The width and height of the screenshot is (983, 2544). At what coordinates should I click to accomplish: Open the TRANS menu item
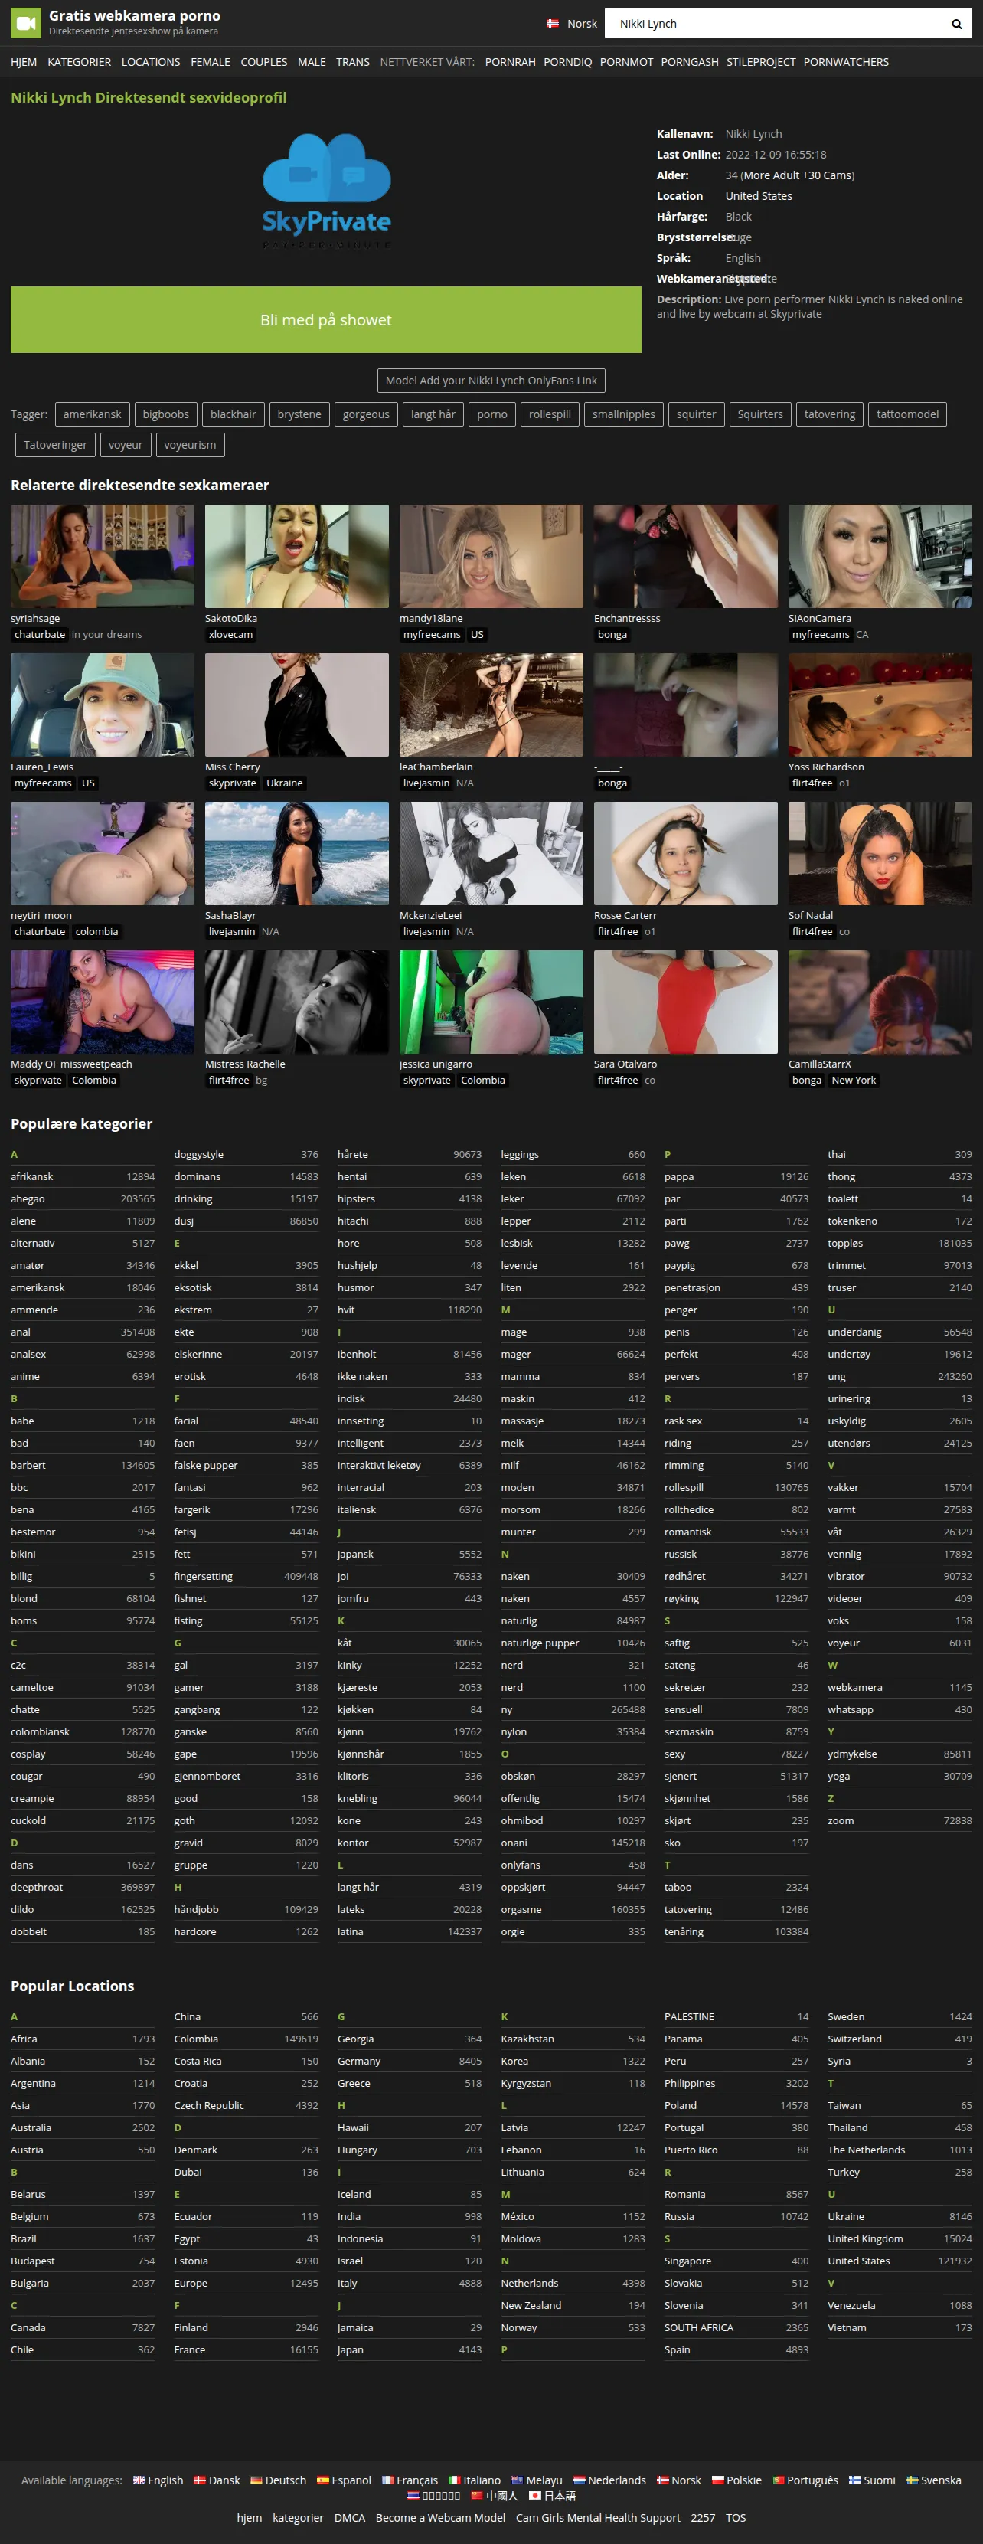coord(352,62)
